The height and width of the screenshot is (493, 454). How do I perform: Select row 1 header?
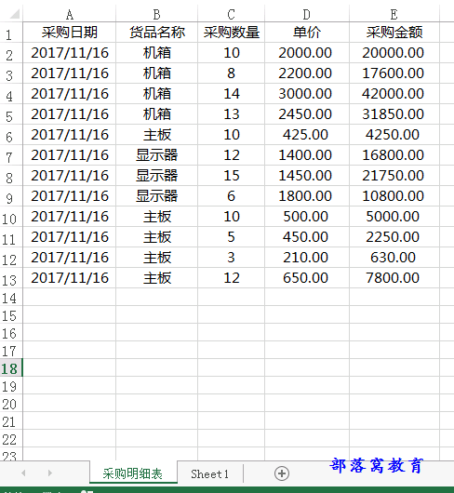(x=11, y=33)
